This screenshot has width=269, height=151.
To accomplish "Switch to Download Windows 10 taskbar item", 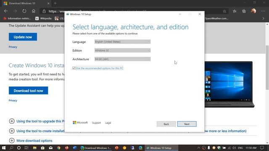I will point(96,148).
